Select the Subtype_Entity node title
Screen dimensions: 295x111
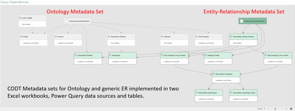[213, 55]
